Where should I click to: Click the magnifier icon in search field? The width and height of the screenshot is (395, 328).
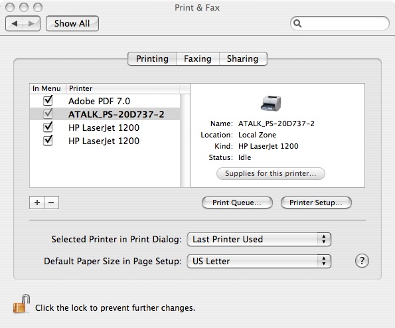pyautogui.click(x=297, y=23)
